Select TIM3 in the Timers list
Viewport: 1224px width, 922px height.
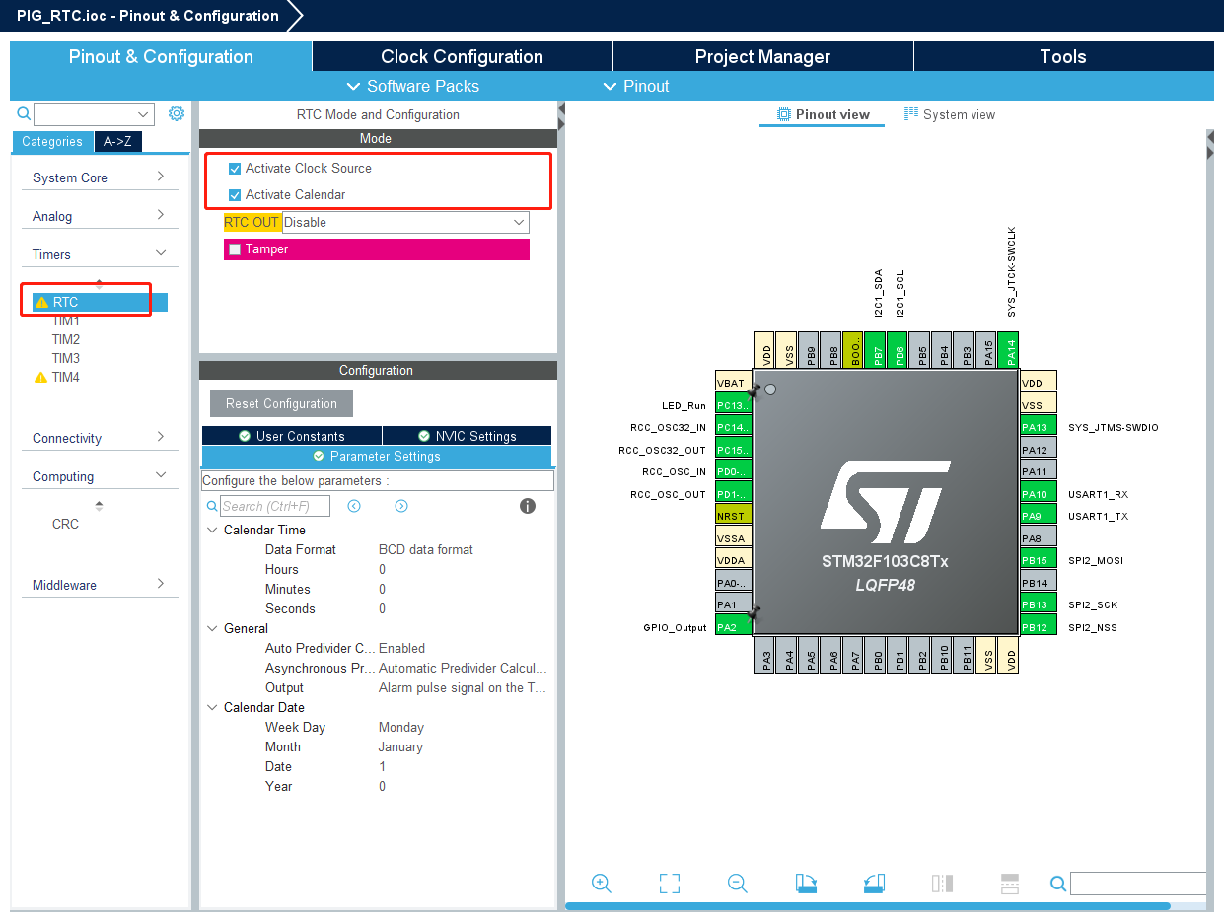pyautogui.click(x=66, y=358)
